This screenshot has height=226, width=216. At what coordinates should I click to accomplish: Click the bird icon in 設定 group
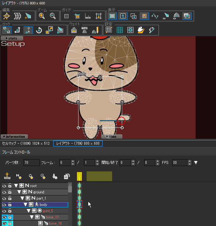click(x=141, y=30)
